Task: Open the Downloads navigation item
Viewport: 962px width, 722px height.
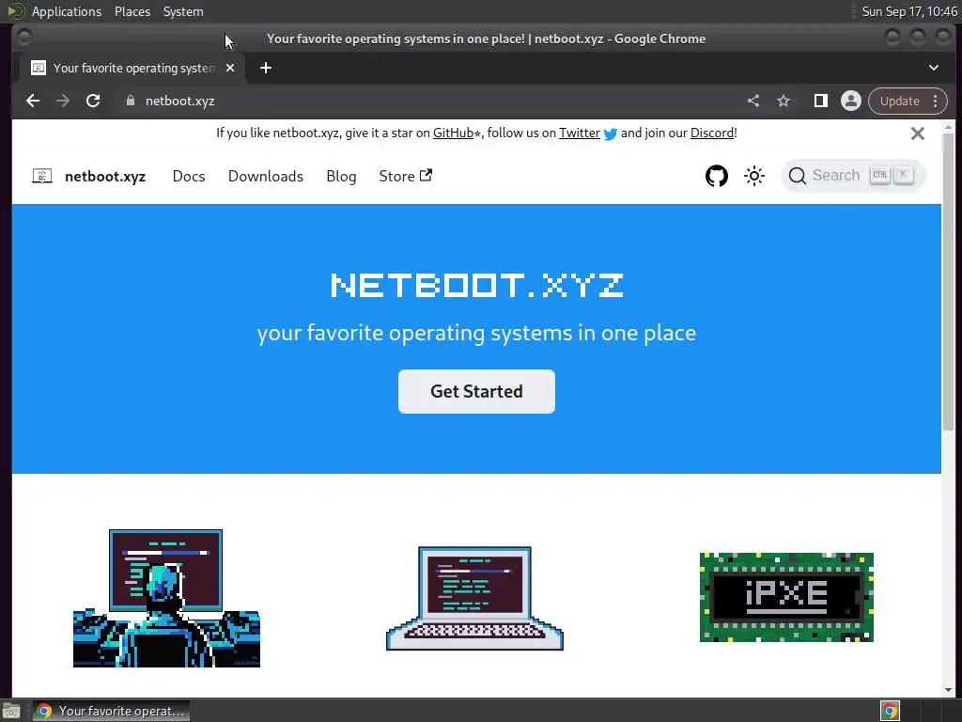Action: pyautogui.click(x=266, y=176)
